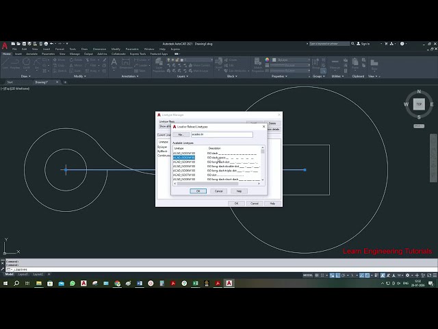438x329 pixels.
Task: Select the Circle tool in Draw panel
Action: click(x=26, y=64)
